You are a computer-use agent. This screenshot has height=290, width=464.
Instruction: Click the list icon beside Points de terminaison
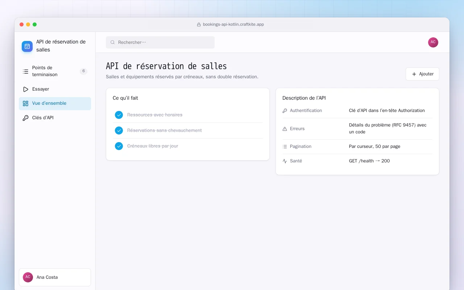click(x=25, y=71)
